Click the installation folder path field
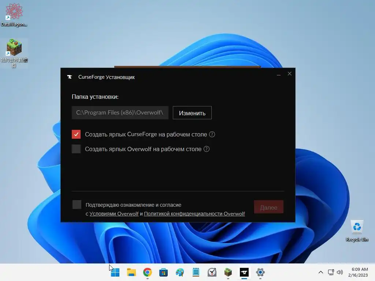The width and height of the screenshot is (375, 281). point(120,113)
